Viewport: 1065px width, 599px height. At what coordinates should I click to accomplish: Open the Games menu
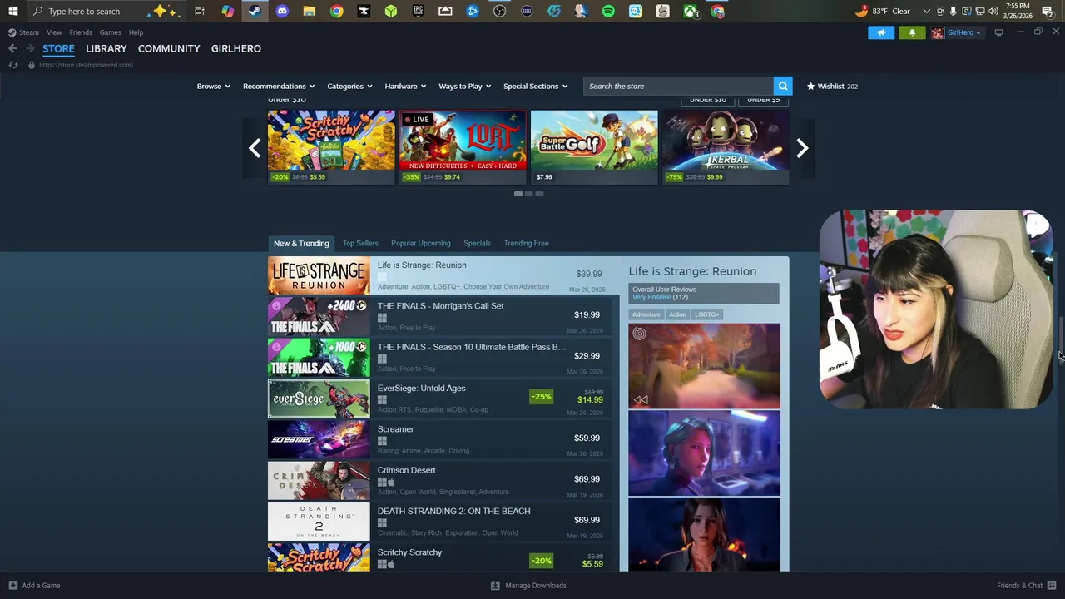(111, 32)
